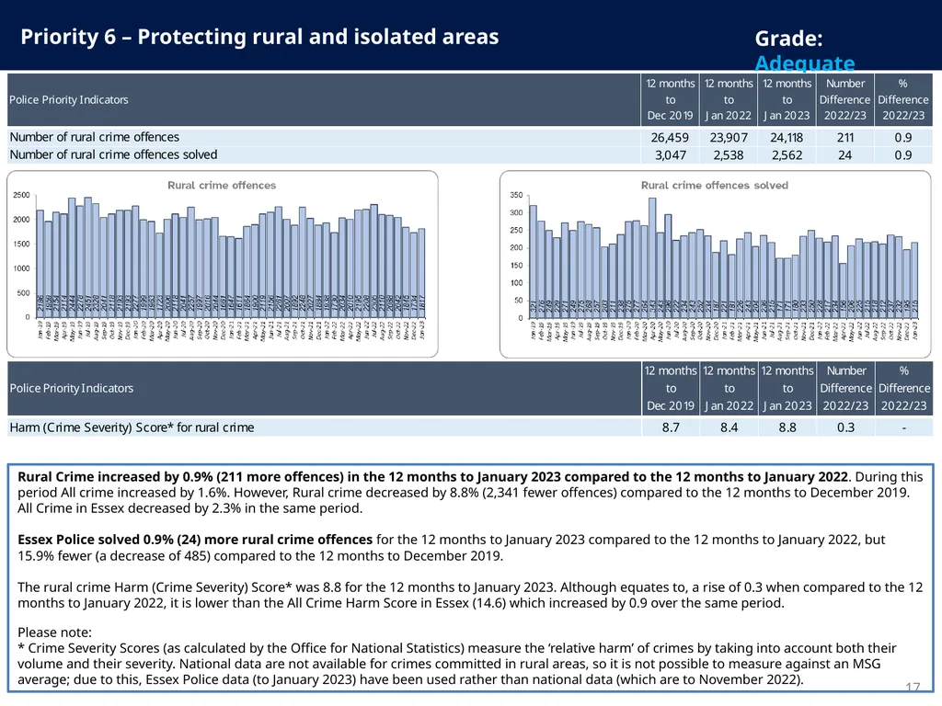Select the value 26,459

(x=670, y=138)
